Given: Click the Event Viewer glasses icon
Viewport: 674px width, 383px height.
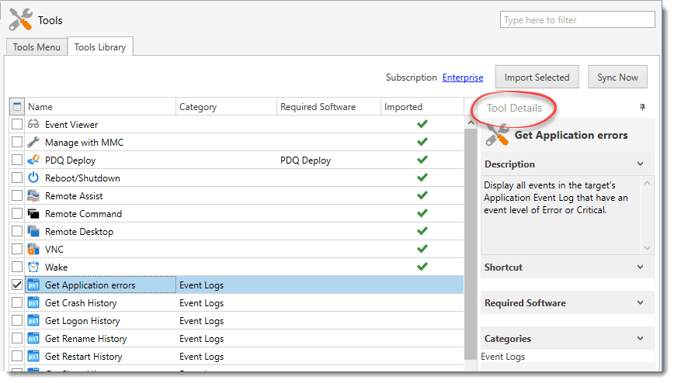Looking at the screenshot, I should [x=33, y=124].
